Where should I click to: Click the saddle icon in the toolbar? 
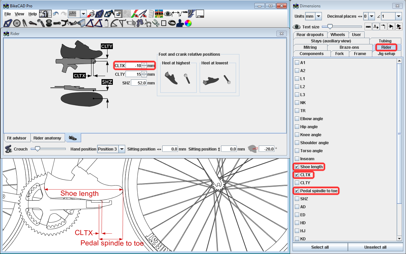pyautogui.click(x=32, y=23)
